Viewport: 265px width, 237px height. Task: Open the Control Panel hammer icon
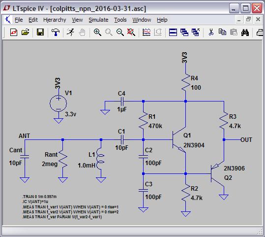(56, 32)
